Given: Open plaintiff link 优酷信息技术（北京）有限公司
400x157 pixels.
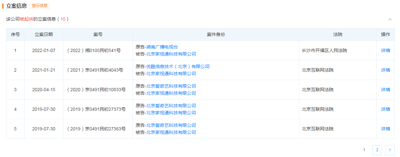Looking at the screenshot, I should point(178,67).
